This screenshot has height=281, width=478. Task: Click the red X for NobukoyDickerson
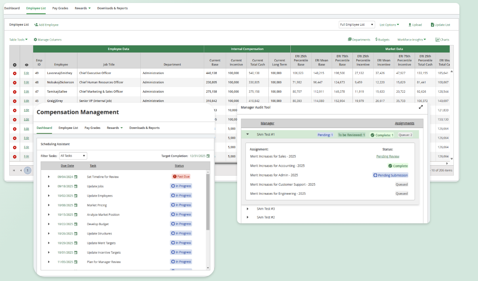tap(15, 83)
